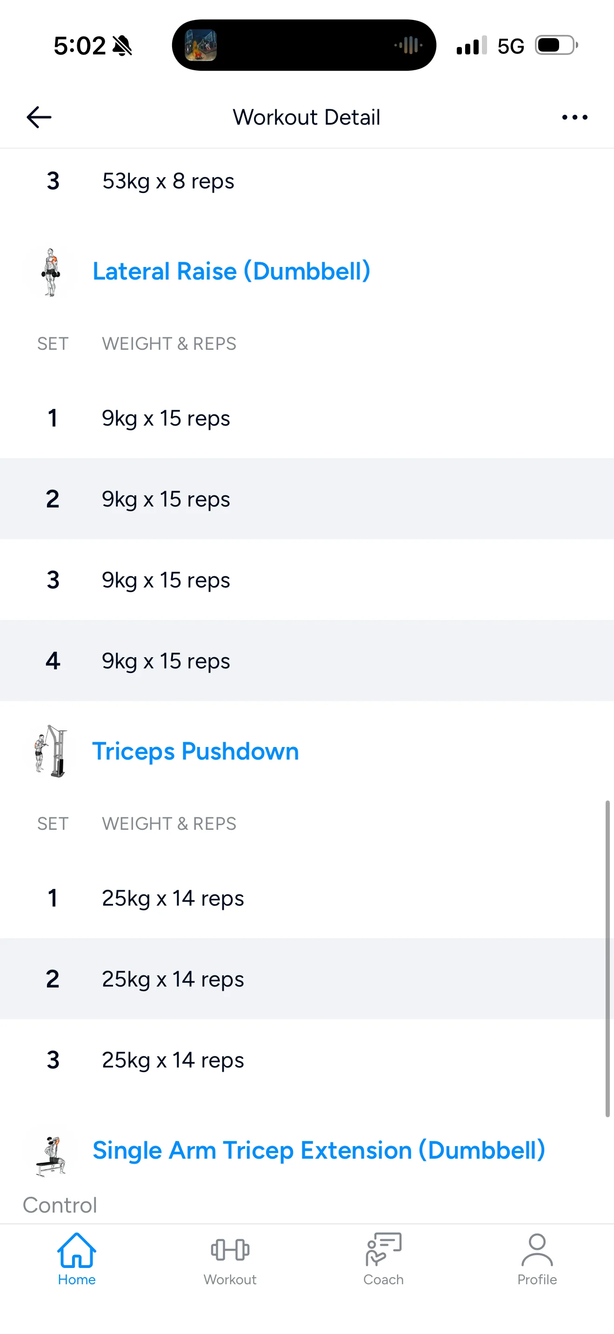Tap the Dynamic Island now-playing artwork
The height and width of the screenshot is (1334, 614).
201,46
